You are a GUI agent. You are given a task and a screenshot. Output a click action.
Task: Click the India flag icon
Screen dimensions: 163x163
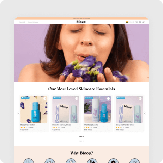point(127,22)
